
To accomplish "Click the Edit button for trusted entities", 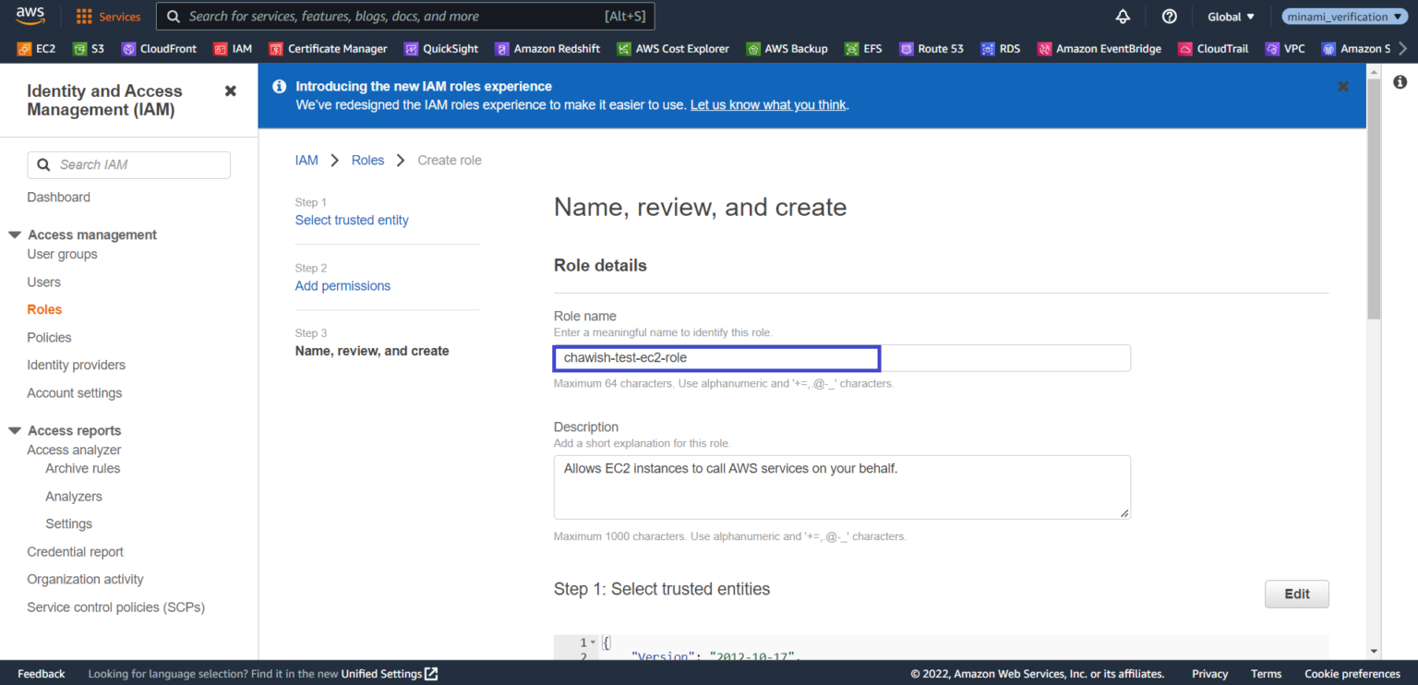I will (x=1296, y=594).
